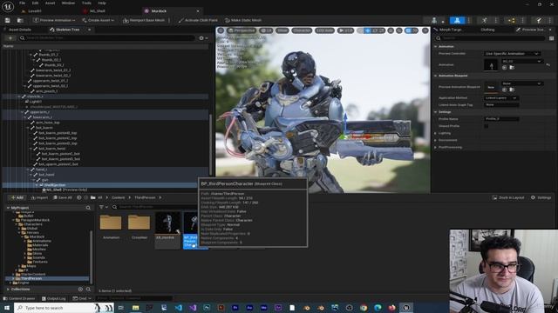Screen dimensions: 558x313
Task: Open the File menu
Action: pos(22,3)
